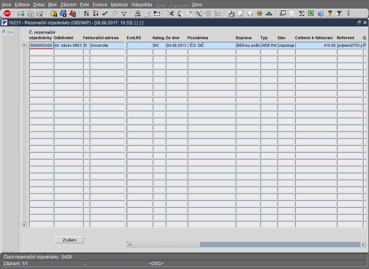Click the delete record icon with red X
Screen dimensions: 369x269
click(x=40, y=14)
